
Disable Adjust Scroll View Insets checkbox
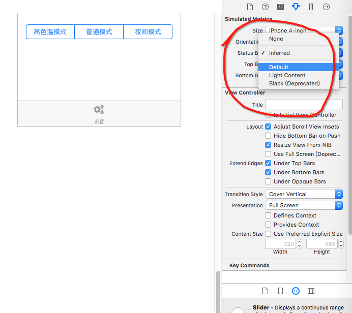click(x=268, y=127)
